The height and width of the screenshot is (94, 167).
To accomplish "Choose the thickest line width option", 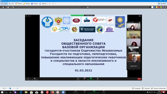I will [88, 7].
